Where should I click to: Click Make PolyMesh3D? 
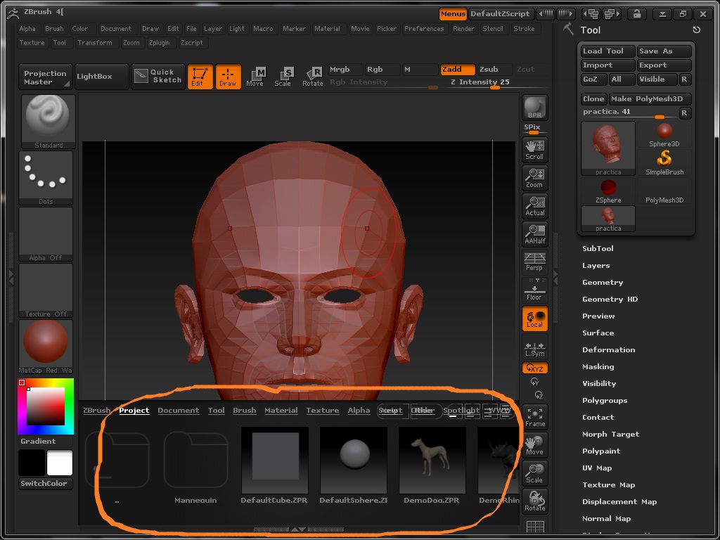650,98
